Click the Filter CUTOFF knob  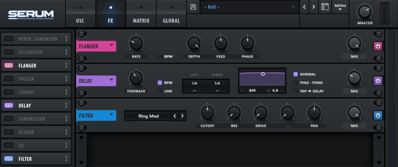coord(208,113)
